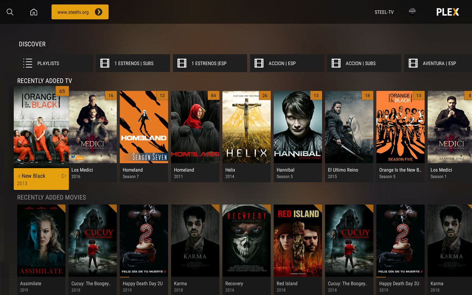Viewport: 472px width, 295px height.
Task: Select ACCION | ESP category
Action: [x=287, y=63]
